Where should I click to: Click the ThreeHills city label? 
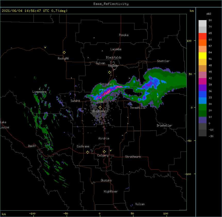click(x=138, y=108)
